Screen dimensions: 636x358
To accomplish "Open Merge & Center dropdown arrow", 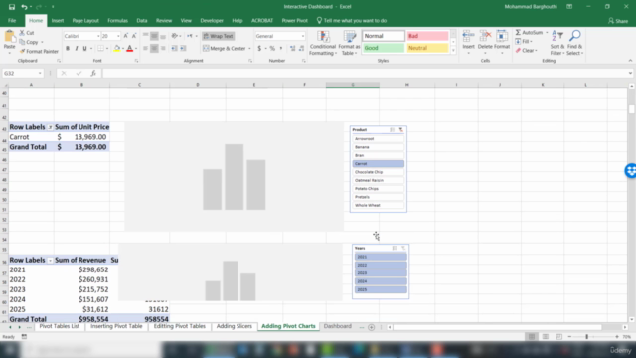I will click(x=249, y=49).
